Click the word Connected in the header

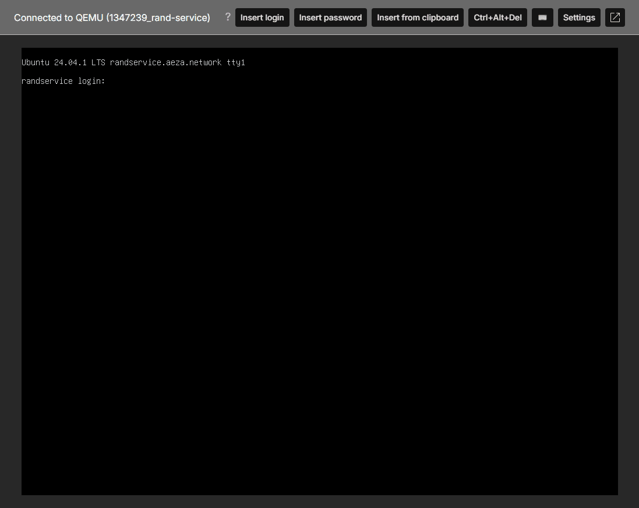[x=38, y=17]
